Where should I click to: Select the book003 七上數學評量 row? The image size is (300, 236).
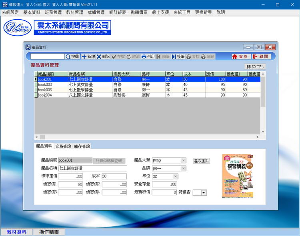pyautogui.click(x=80, y=90)
